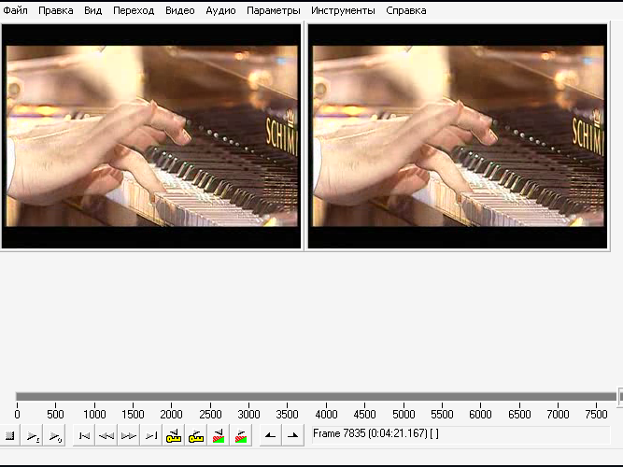Image resolution: width=623 pixels, height=467 pixels.
Task: Click the Frame 7835 status field
Action: 460,434
